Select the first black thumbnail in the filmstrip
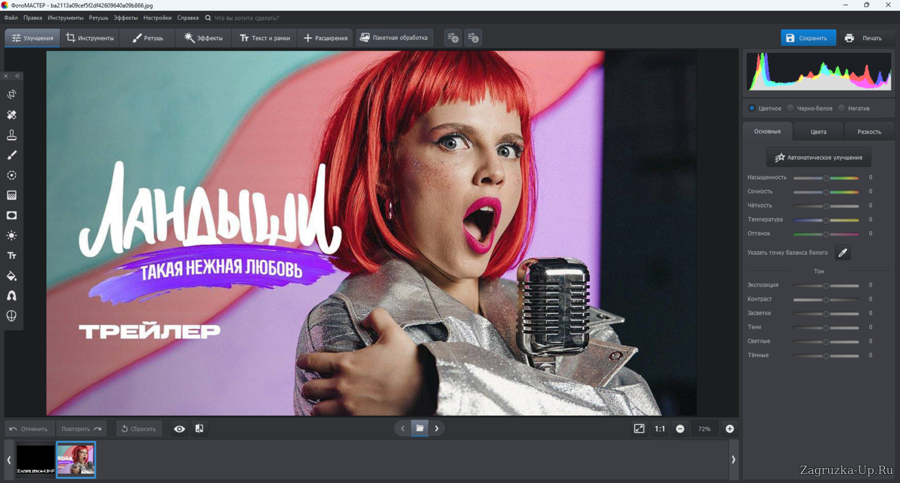The height and width of the screenshot is (483, 900). tap(35, 460)
